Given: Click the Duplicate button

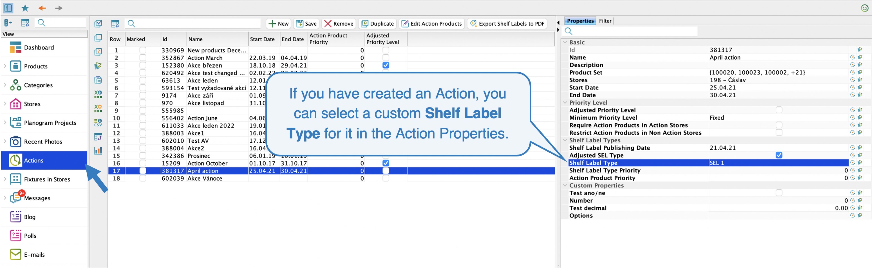Looking at the screenshot, I should click(377, 24).
